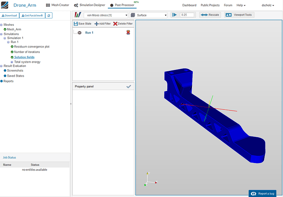The height and width of the screenshot is (197, 283).
Task: Click the Delete Filter red X
Action: coord(115,24)
